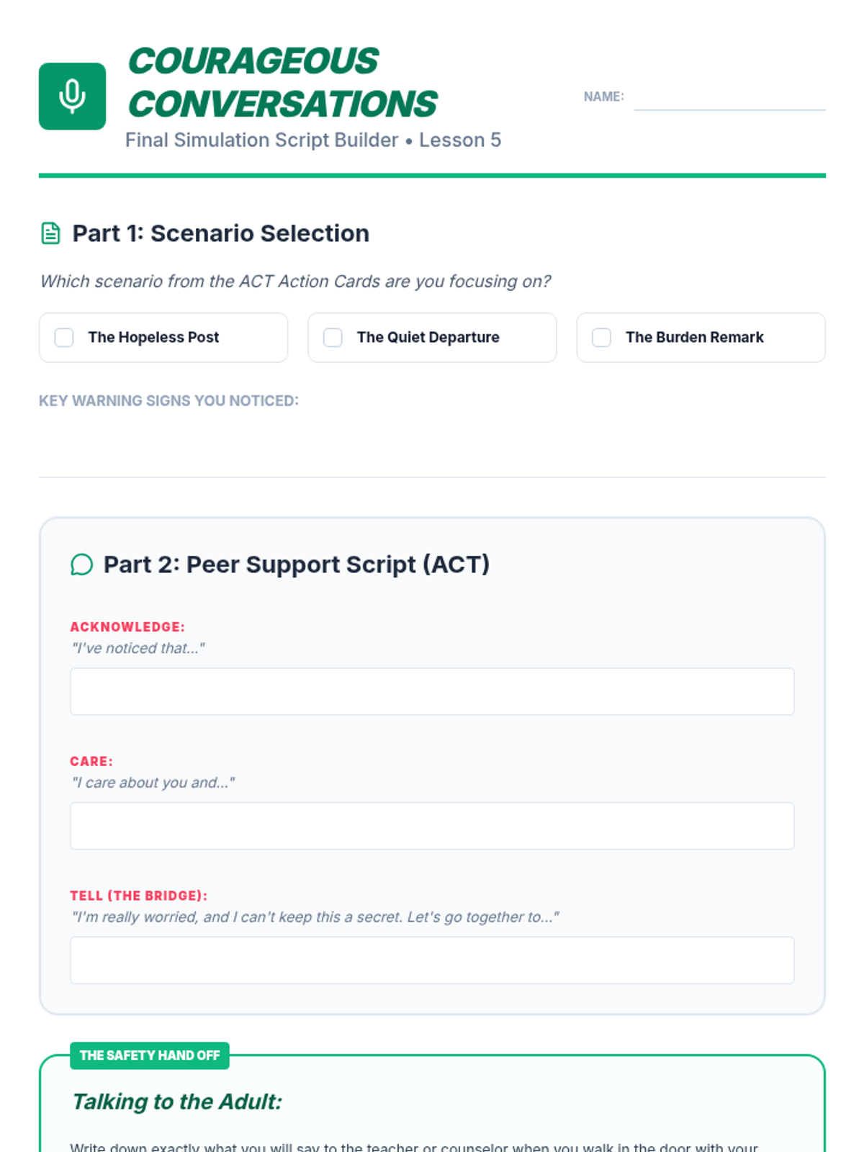Click the chat bubble icon beside Part 2
The height and width of the screenshot is (1152, 864).
82,564
